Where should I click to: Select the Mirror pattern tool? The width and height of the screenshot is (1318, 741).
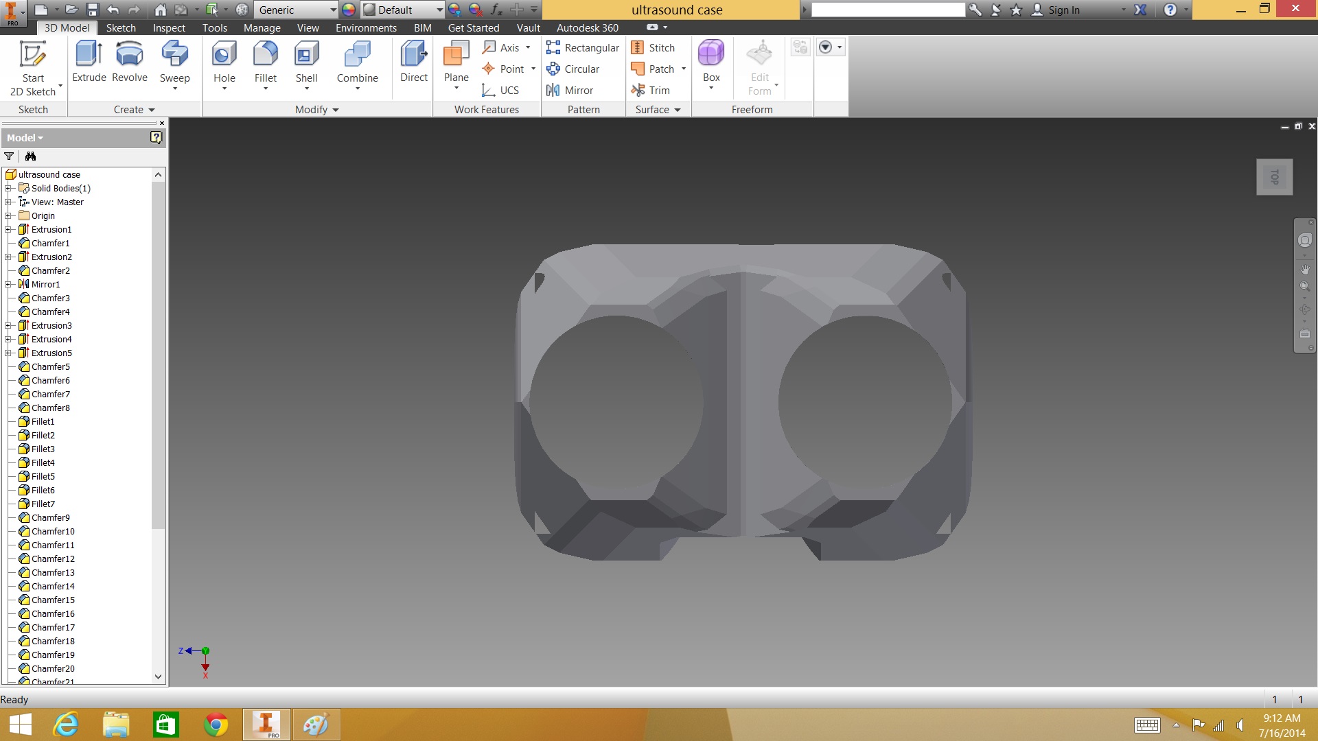[569, 90]
